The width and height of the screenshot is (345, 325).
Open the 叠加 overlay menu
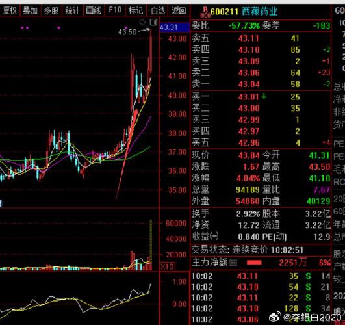coord(31,10)
